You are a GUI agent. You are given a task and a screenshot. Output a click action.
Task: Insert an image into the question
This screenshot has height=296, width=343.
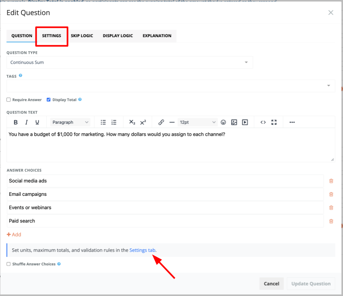(x=234, y=122)
